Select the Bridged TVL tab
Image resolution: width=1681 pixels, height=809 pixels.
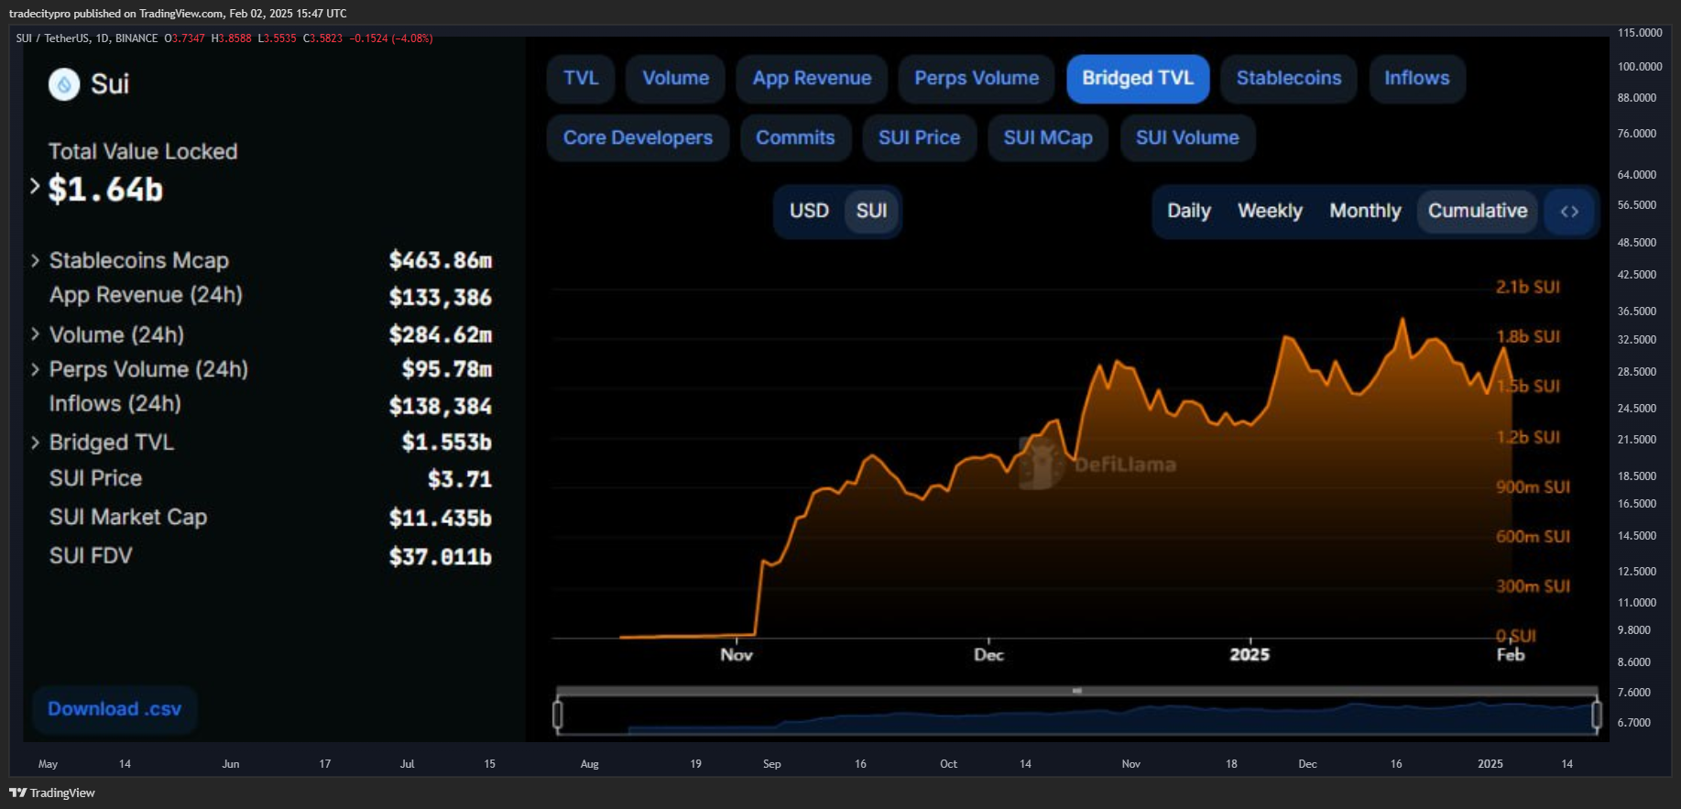pos(1138,78)
